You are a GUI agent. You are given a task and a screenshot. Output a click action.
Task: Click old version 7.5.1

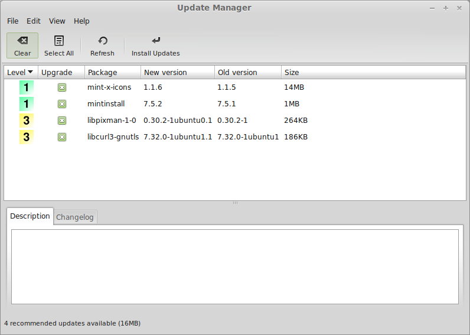coord(226,104)
